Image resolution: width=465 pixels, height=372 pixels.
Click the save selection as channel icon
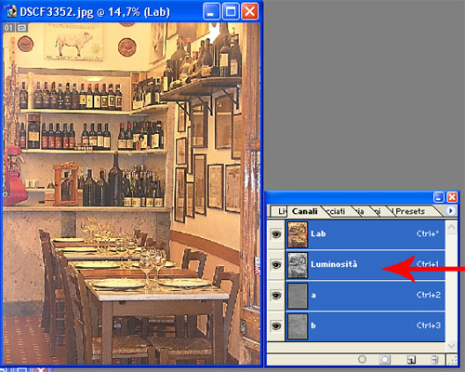coord(385,359)
